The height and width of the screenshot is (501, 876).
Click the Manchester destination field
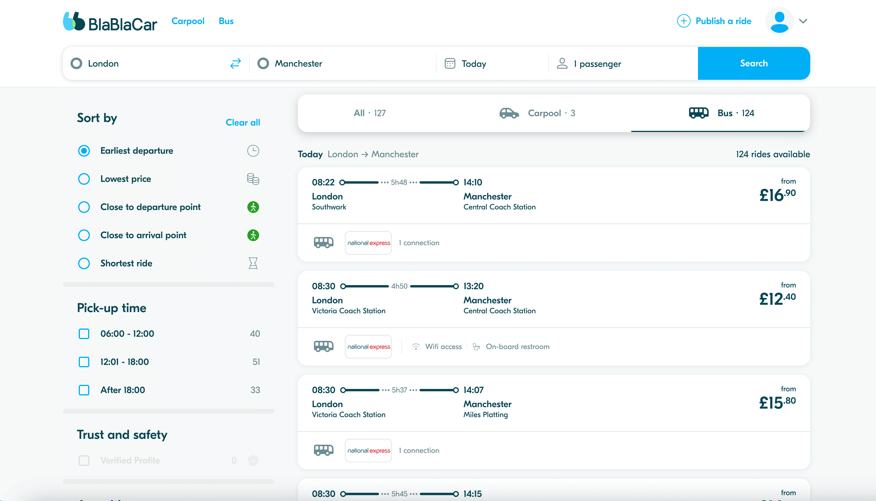coord(298,64)
